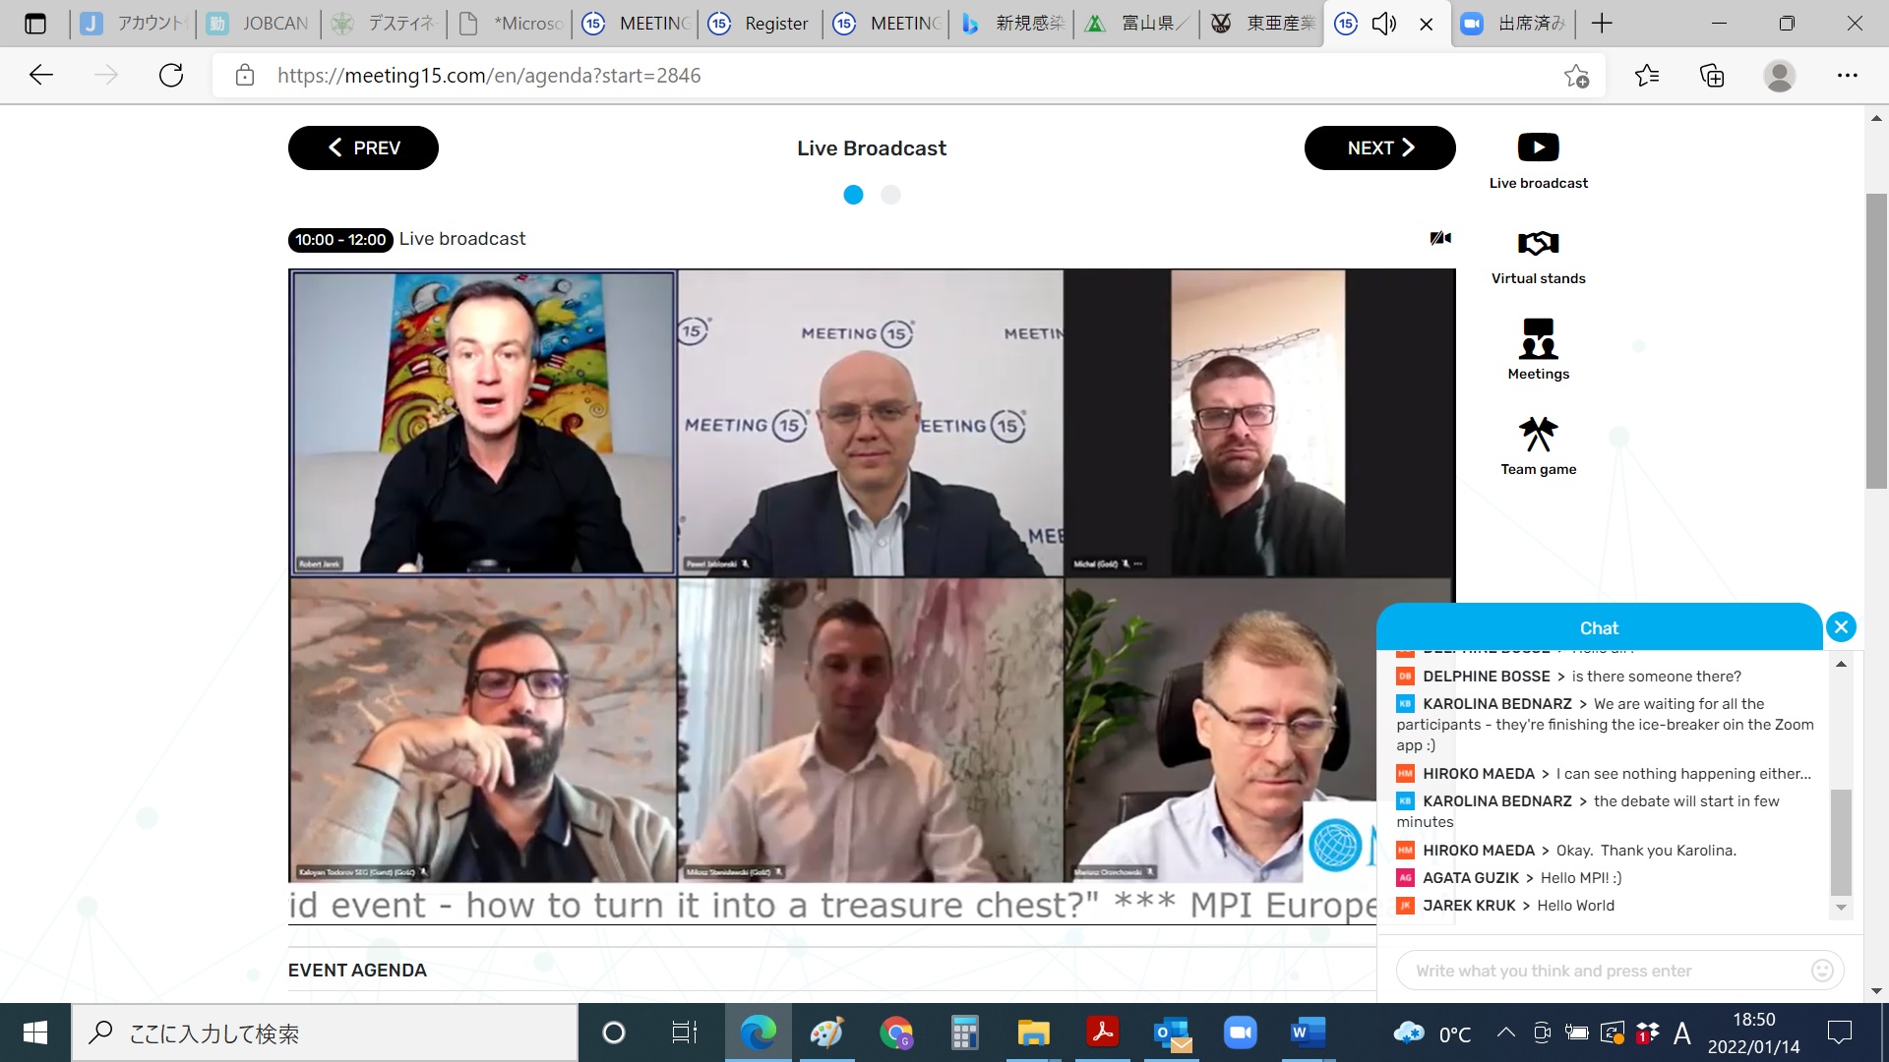Click the NEXT button
Screen dimensions: 1889x1062
[x=1379, y=147]
